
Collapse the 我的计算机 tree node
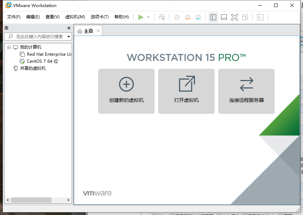click(x=9, y=47)
